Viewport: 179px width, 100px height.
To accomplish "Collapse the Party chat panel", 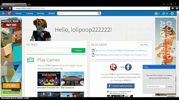I will point(173,67).
